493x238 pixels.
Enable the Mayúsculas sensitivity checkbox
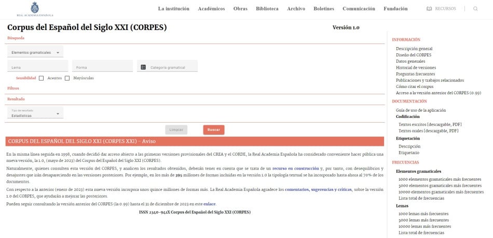(67, 78)
